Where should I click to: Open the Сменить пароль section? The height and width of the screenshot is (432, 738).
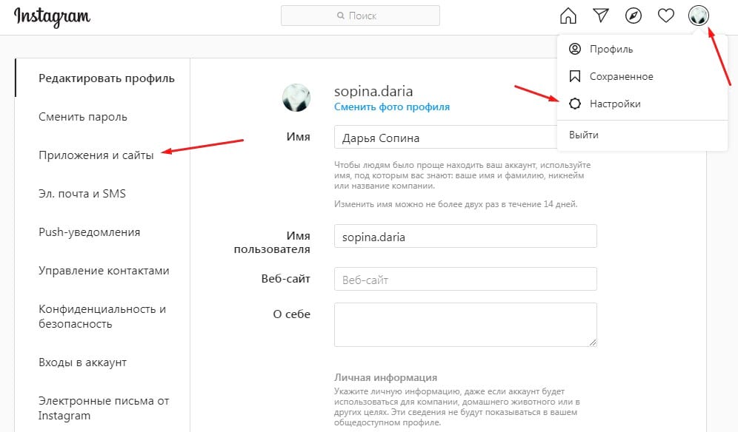(x=83, y=117)
